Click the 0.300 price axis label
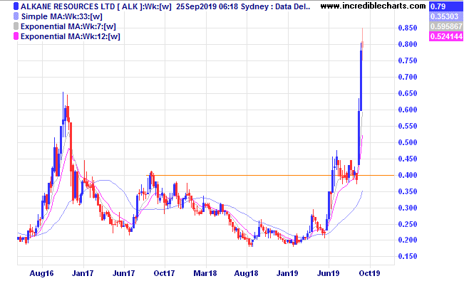Screen dimensions: 464x281 click(408, 208)
